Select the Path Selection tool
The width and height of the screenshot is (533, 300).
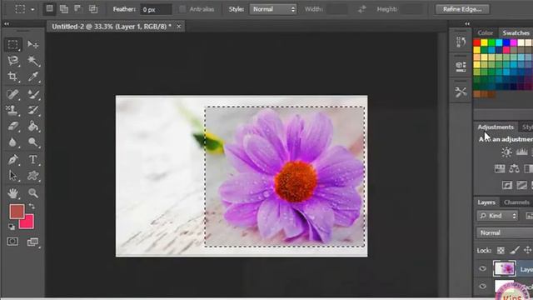pos(13,176)
